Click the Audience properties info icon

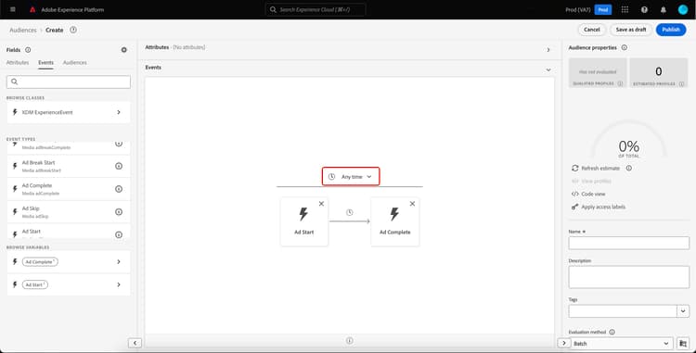[x=625, y=47]
